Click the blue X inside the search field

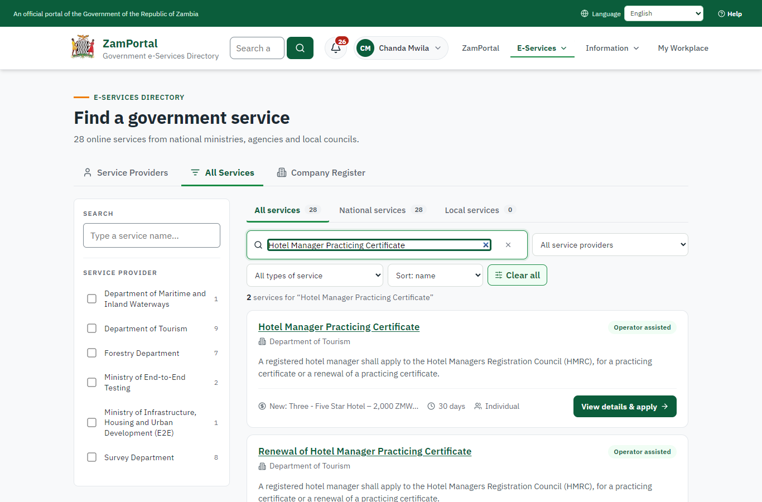[486, 245]
